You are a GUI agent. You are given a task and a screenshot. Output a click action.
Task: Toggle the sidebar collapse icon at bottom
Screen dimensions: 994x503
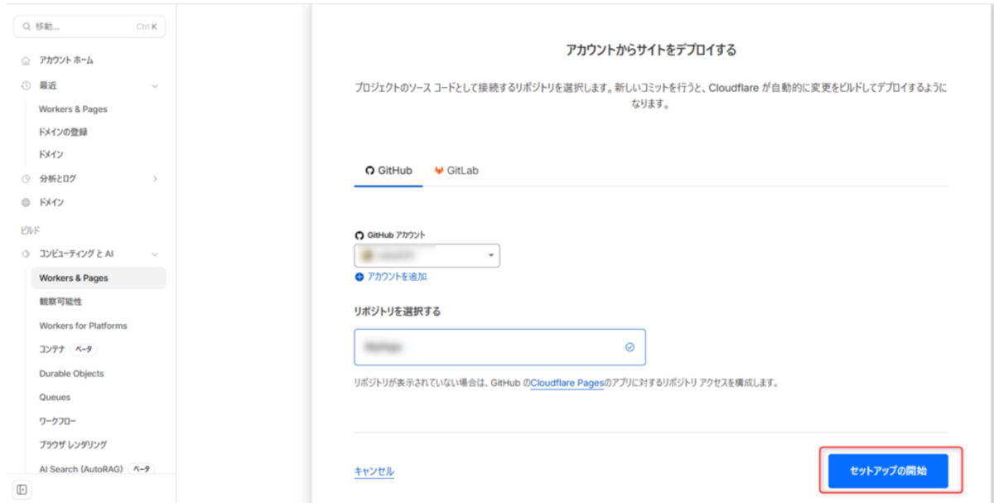pyautogui.click(x=22, y=490)
